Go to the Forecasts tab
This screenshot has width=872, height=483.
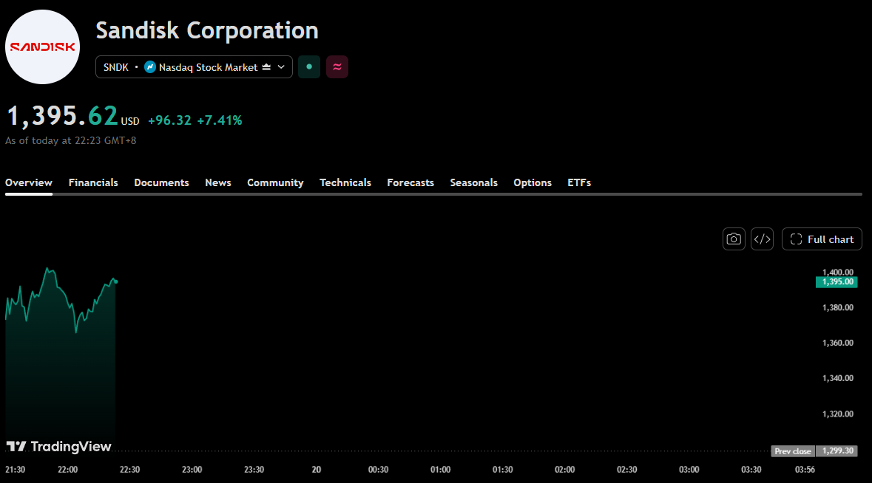click(x=410, y=182)
